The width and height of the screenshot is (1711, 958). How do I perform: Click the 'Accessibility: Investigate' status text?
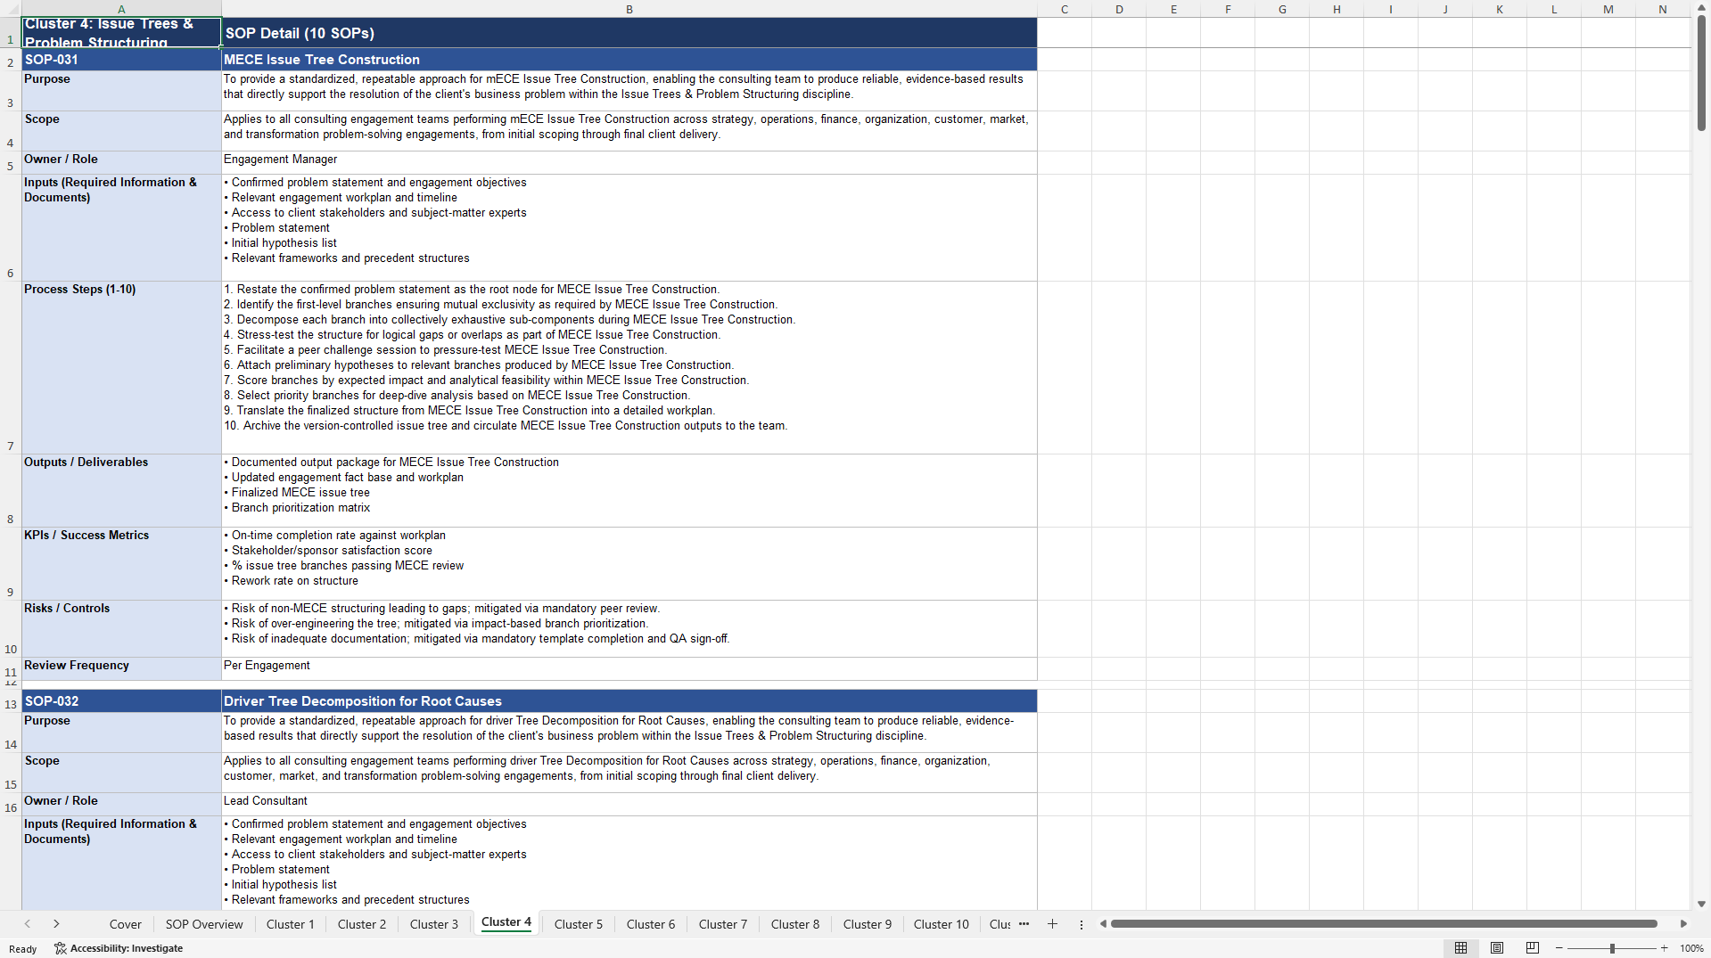click(127, 948)
